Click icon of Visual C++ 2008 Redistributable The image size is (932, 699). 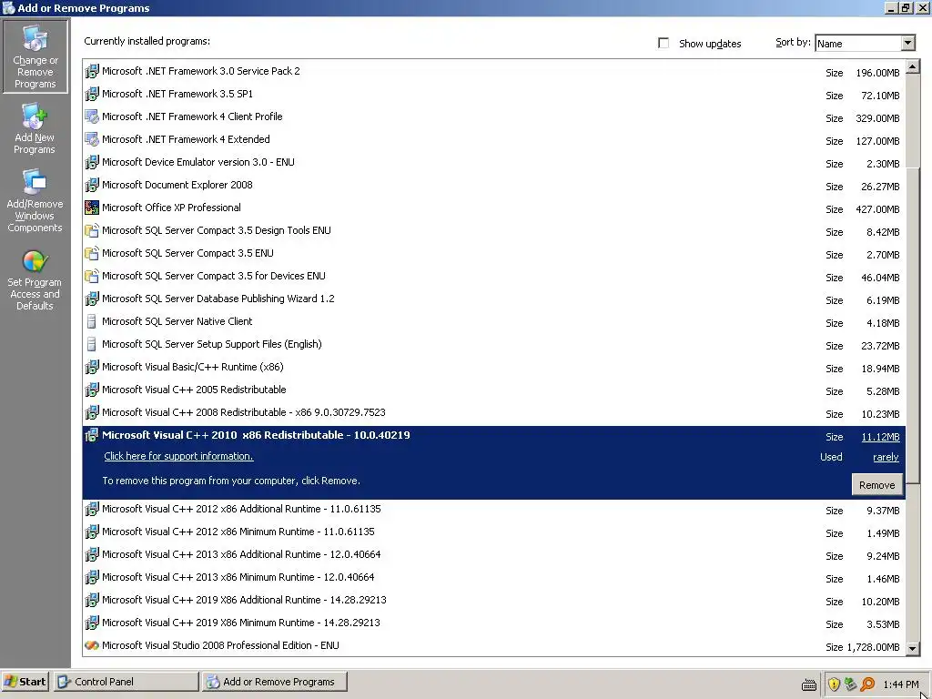point(92,412)
